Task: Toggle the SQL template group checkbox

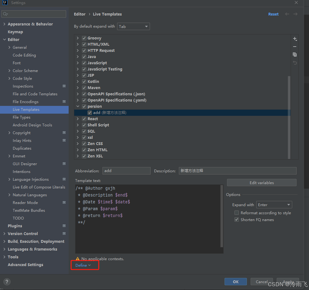Action: click(x=84, y=131)
